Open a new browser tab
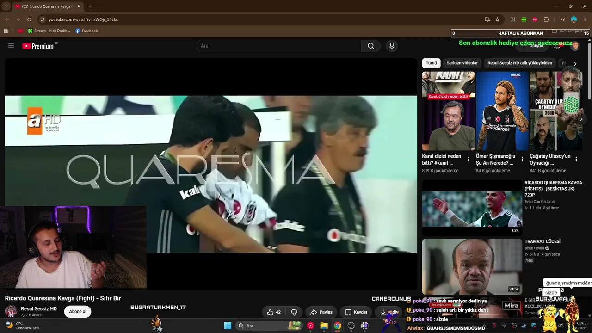The width and height of the screenshot is (592, 333). tap(90, 6)
